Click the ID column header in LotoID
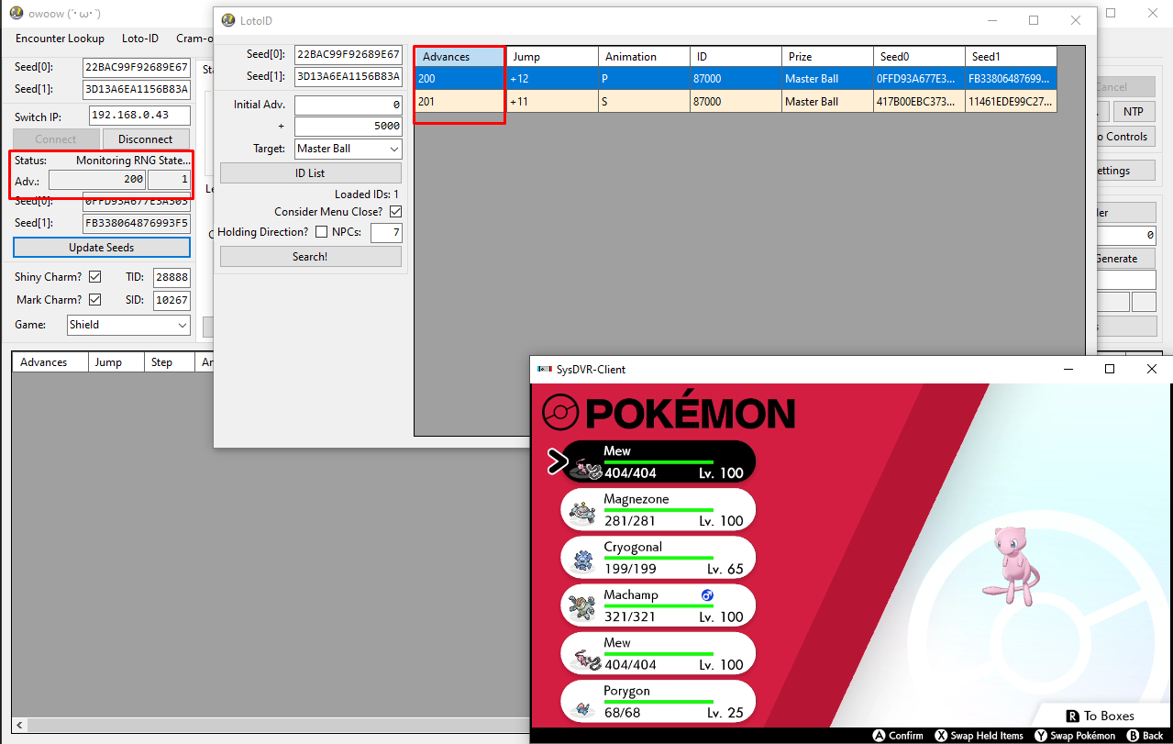Image resolution: width=1173 pixels, height=744 pixels. point(736,57)
